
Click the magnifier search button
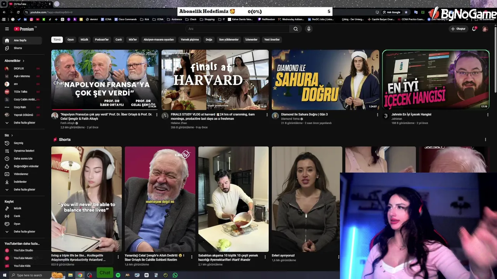[295, 29]
